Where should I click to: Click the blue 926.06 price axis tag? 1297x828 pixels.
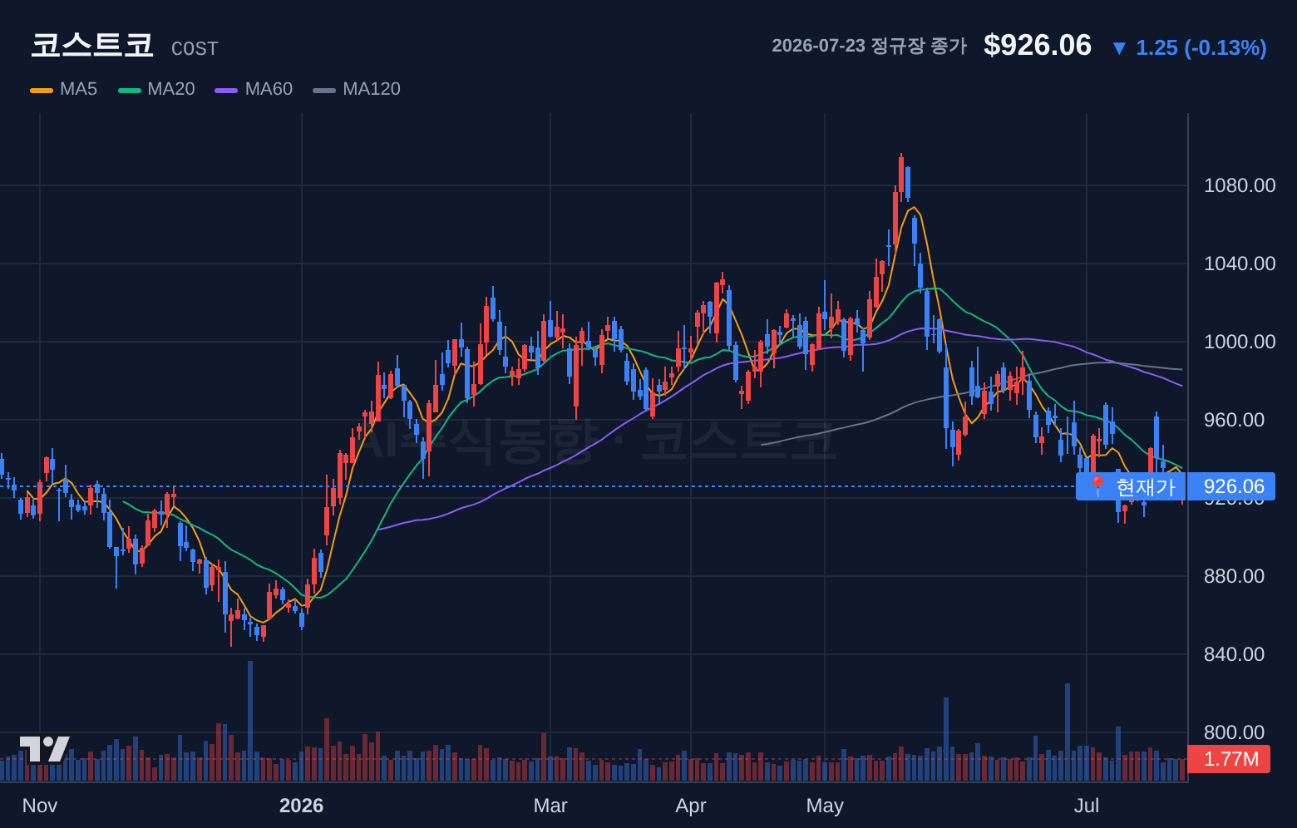[1231, 486]
